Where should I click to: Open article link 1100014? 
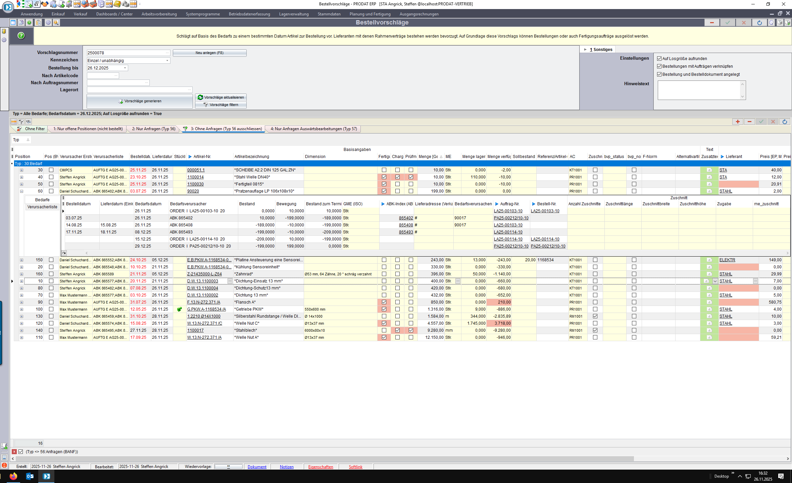[195, 177]
